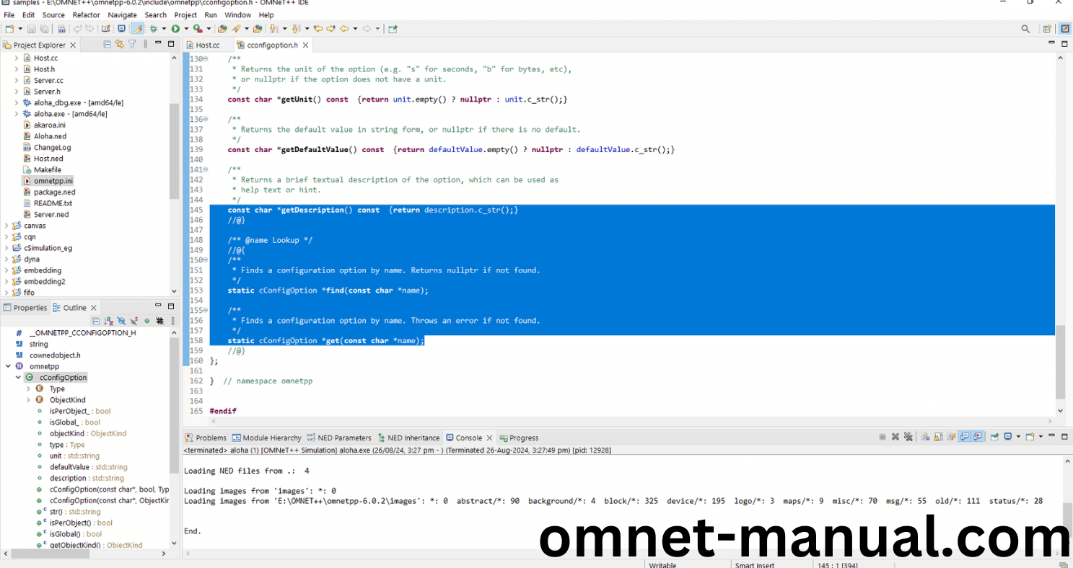1073x568 pixels.
Task: Collapse the cConfigOption class in Outline
Action: [18, 378]
